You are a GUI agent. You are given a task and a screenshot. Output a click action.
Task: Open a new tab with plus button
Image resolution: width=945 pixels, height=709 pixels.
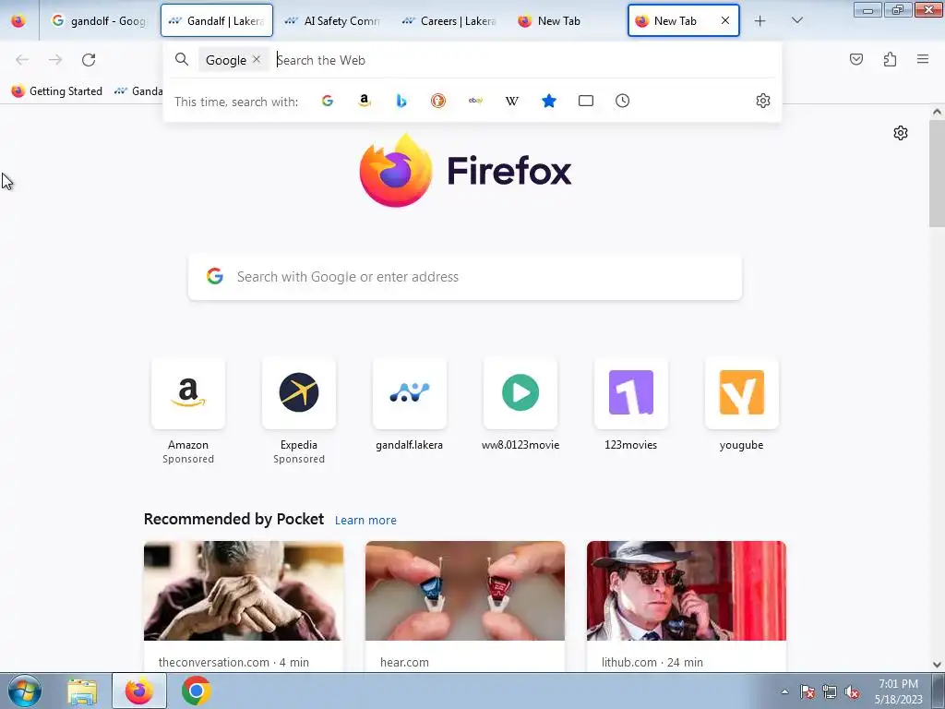pyautogui.click(x=760, y=20)
